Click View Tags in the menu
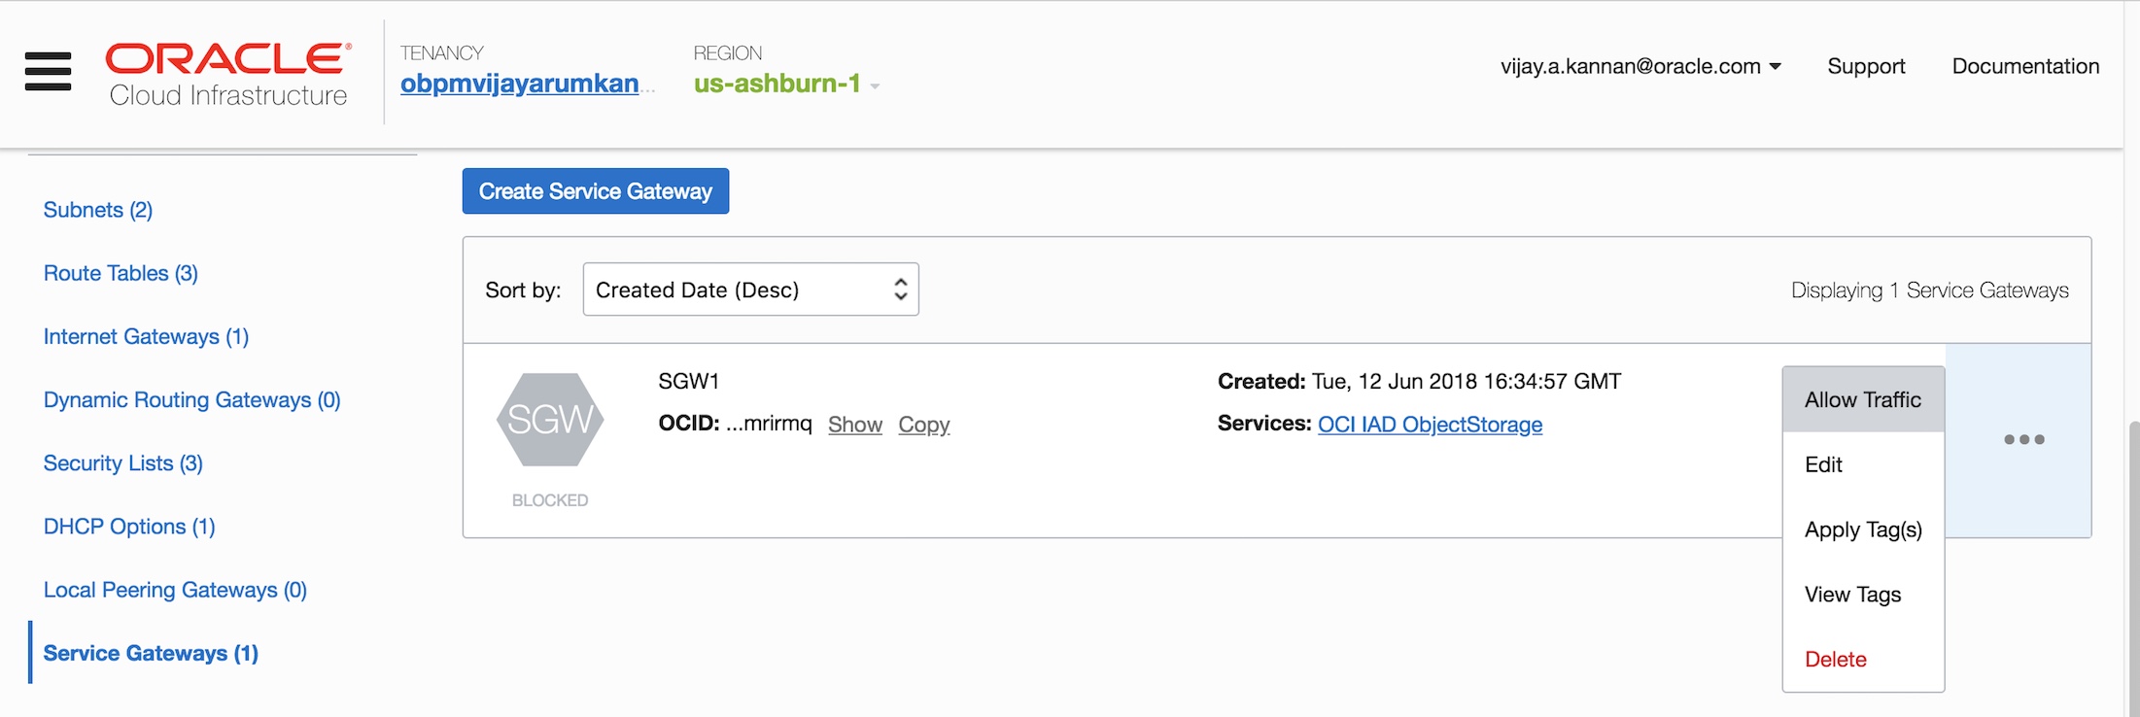The width and height of the screenshot is (2140, 717). [x=1852, y=595]
